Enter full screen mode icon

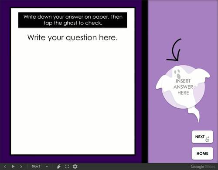click(67, 167)
